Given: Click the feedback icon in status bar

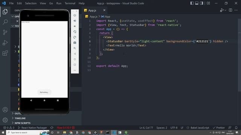Looking at the screenshot, I should coord(230,127).
